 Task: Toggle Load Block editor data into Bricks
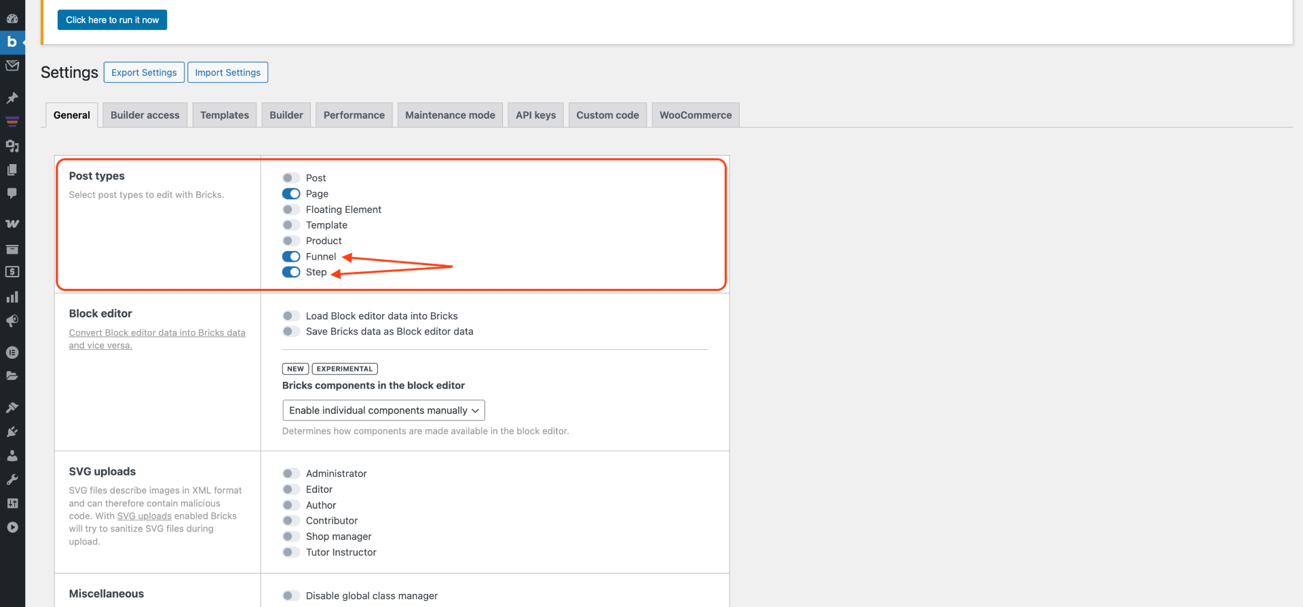(x=291, y=316)
